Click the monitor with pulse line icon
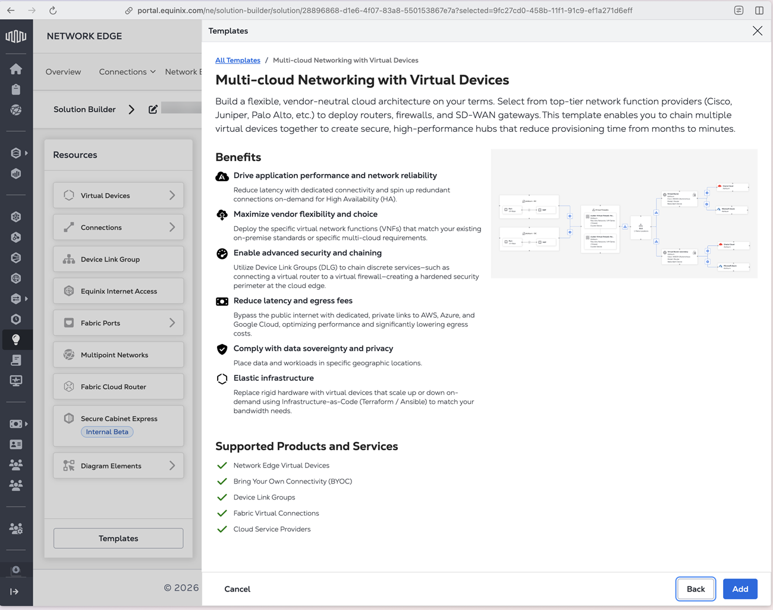This screenshot has width=773, height=610. (x=16, y=381)
